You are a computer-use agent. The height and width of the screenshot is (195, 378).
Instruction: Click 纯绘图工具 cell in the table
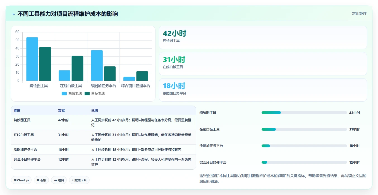pyautogui.click(x=22, y=120)
